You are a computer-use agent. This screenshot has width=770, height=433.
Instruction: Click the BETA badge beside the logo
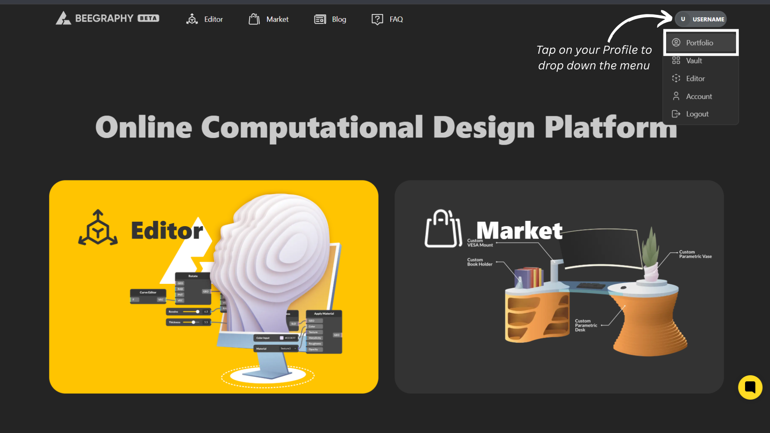point(148,18)
